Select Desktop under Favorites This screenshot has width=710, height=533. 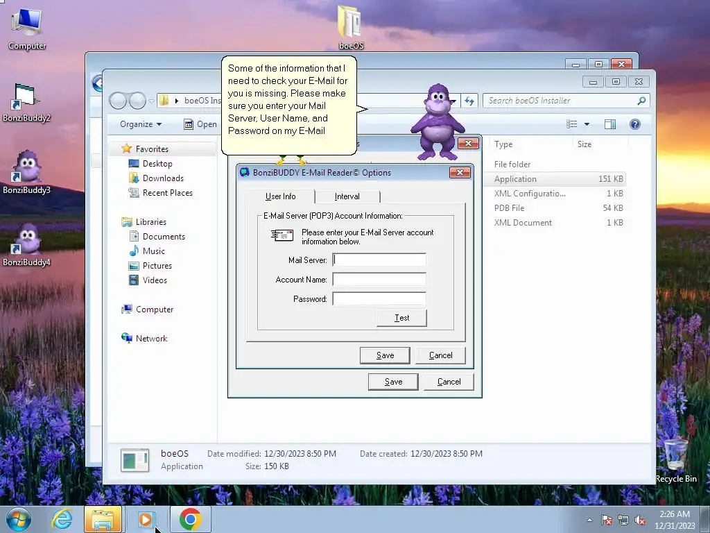click(x=157, y=164)
